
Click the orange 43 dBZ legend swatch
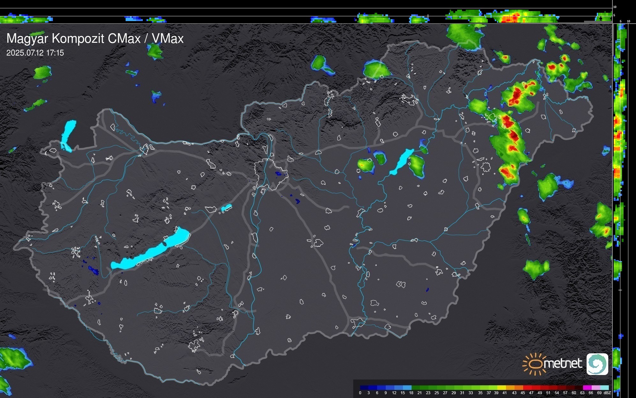click(x=518, y=387)
